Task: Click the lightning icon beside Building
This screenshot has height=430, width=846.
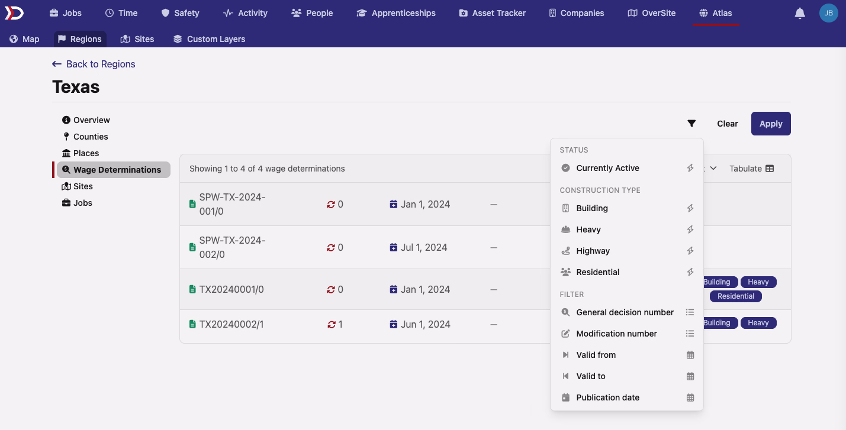Action: coord(690,208)
